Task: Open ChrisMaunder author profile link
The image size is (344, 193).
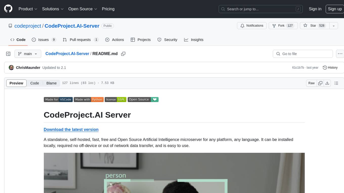Action: pos(28,68)
